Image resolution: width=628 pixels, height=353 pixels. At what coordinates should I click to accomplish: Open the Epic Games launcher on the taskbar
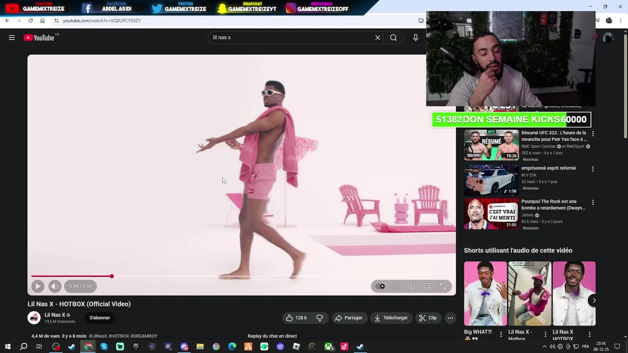136,347
